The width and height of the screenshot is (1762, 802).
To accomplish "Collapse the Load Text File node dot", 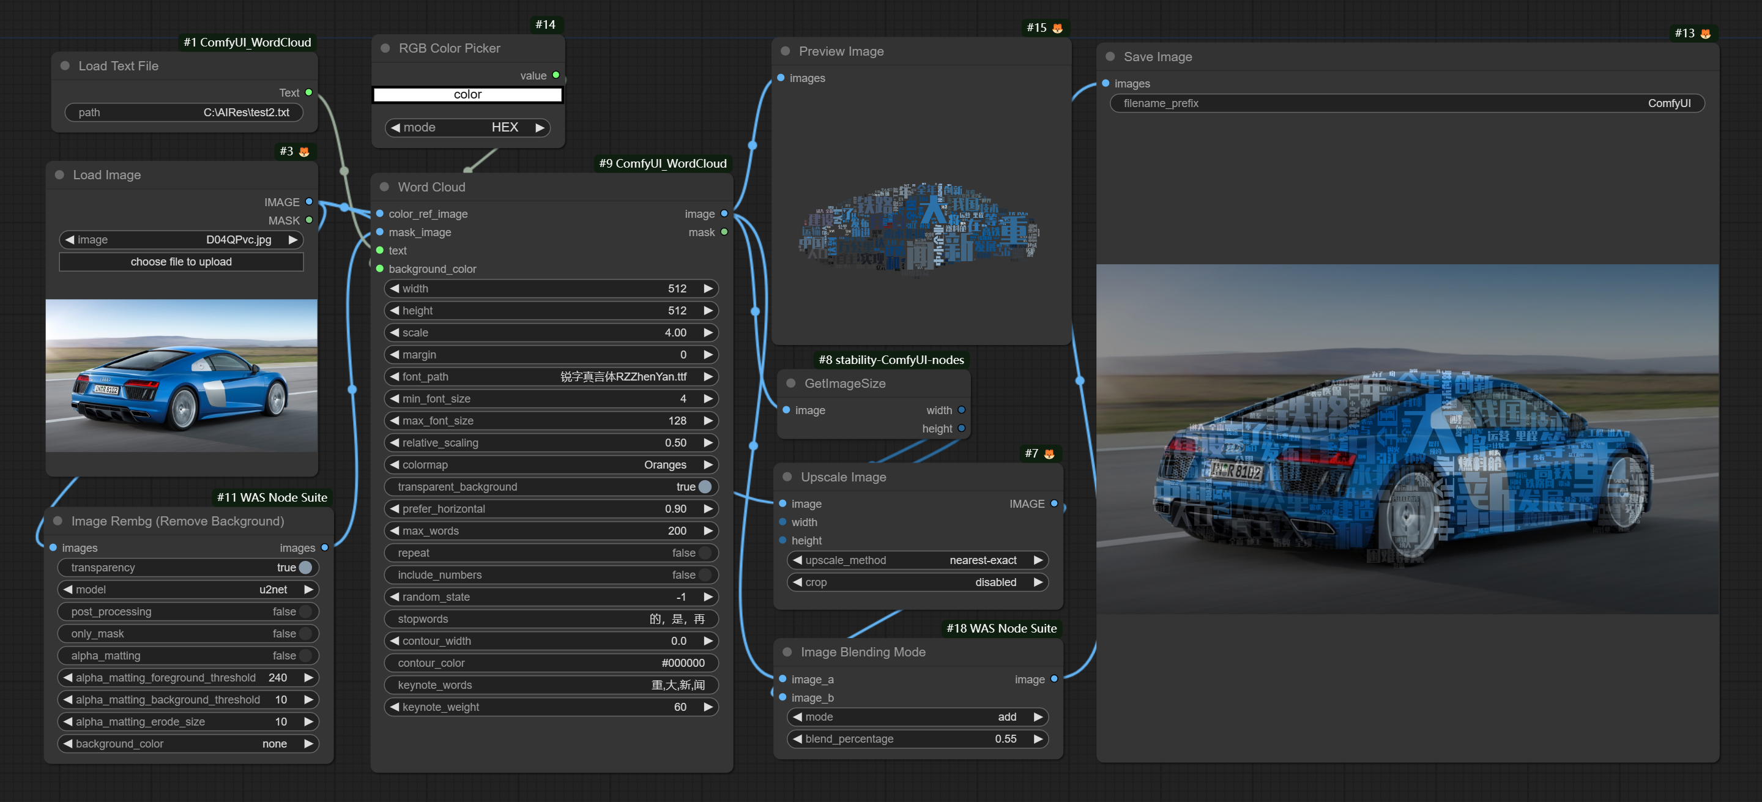I will tap(65, 65).
